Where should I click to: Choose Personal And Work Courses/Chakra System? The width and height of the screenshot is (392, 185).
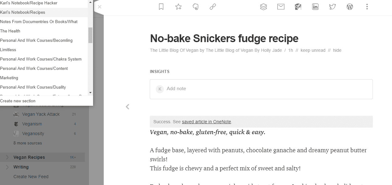(x=44, y=59)
